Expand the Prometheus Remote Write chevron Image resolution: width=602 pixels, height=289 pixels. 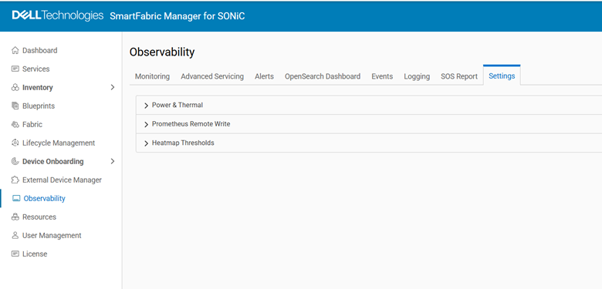tap(147, 125)
